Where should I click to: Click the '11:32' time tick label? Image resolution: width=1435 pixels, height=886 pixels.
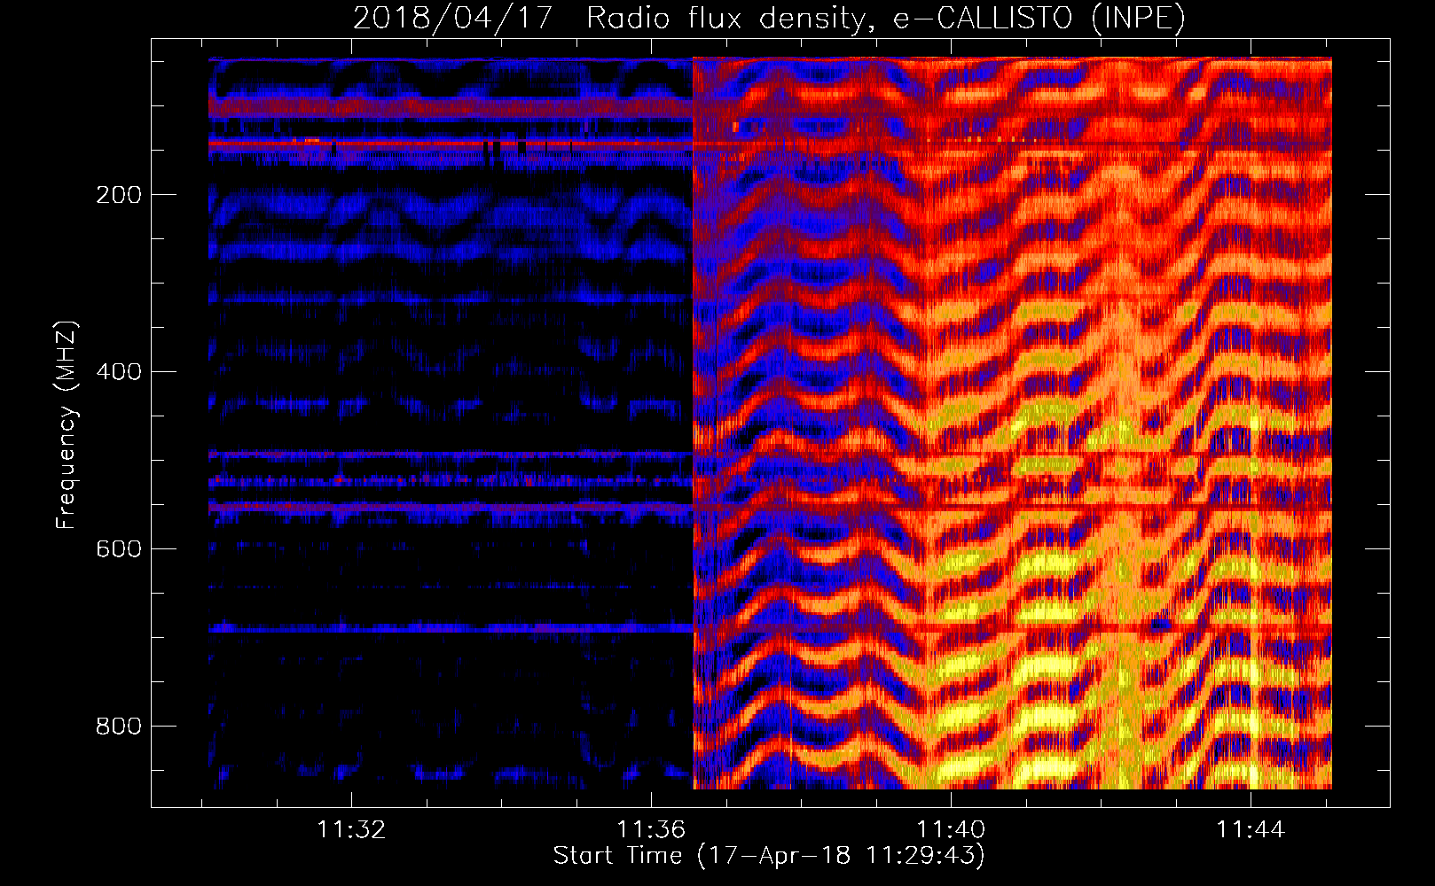point(352,830)
